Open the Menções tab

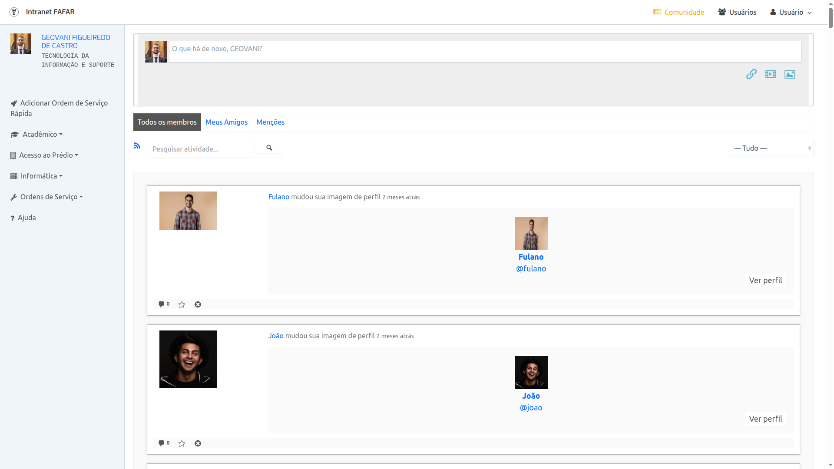point(270,122)
